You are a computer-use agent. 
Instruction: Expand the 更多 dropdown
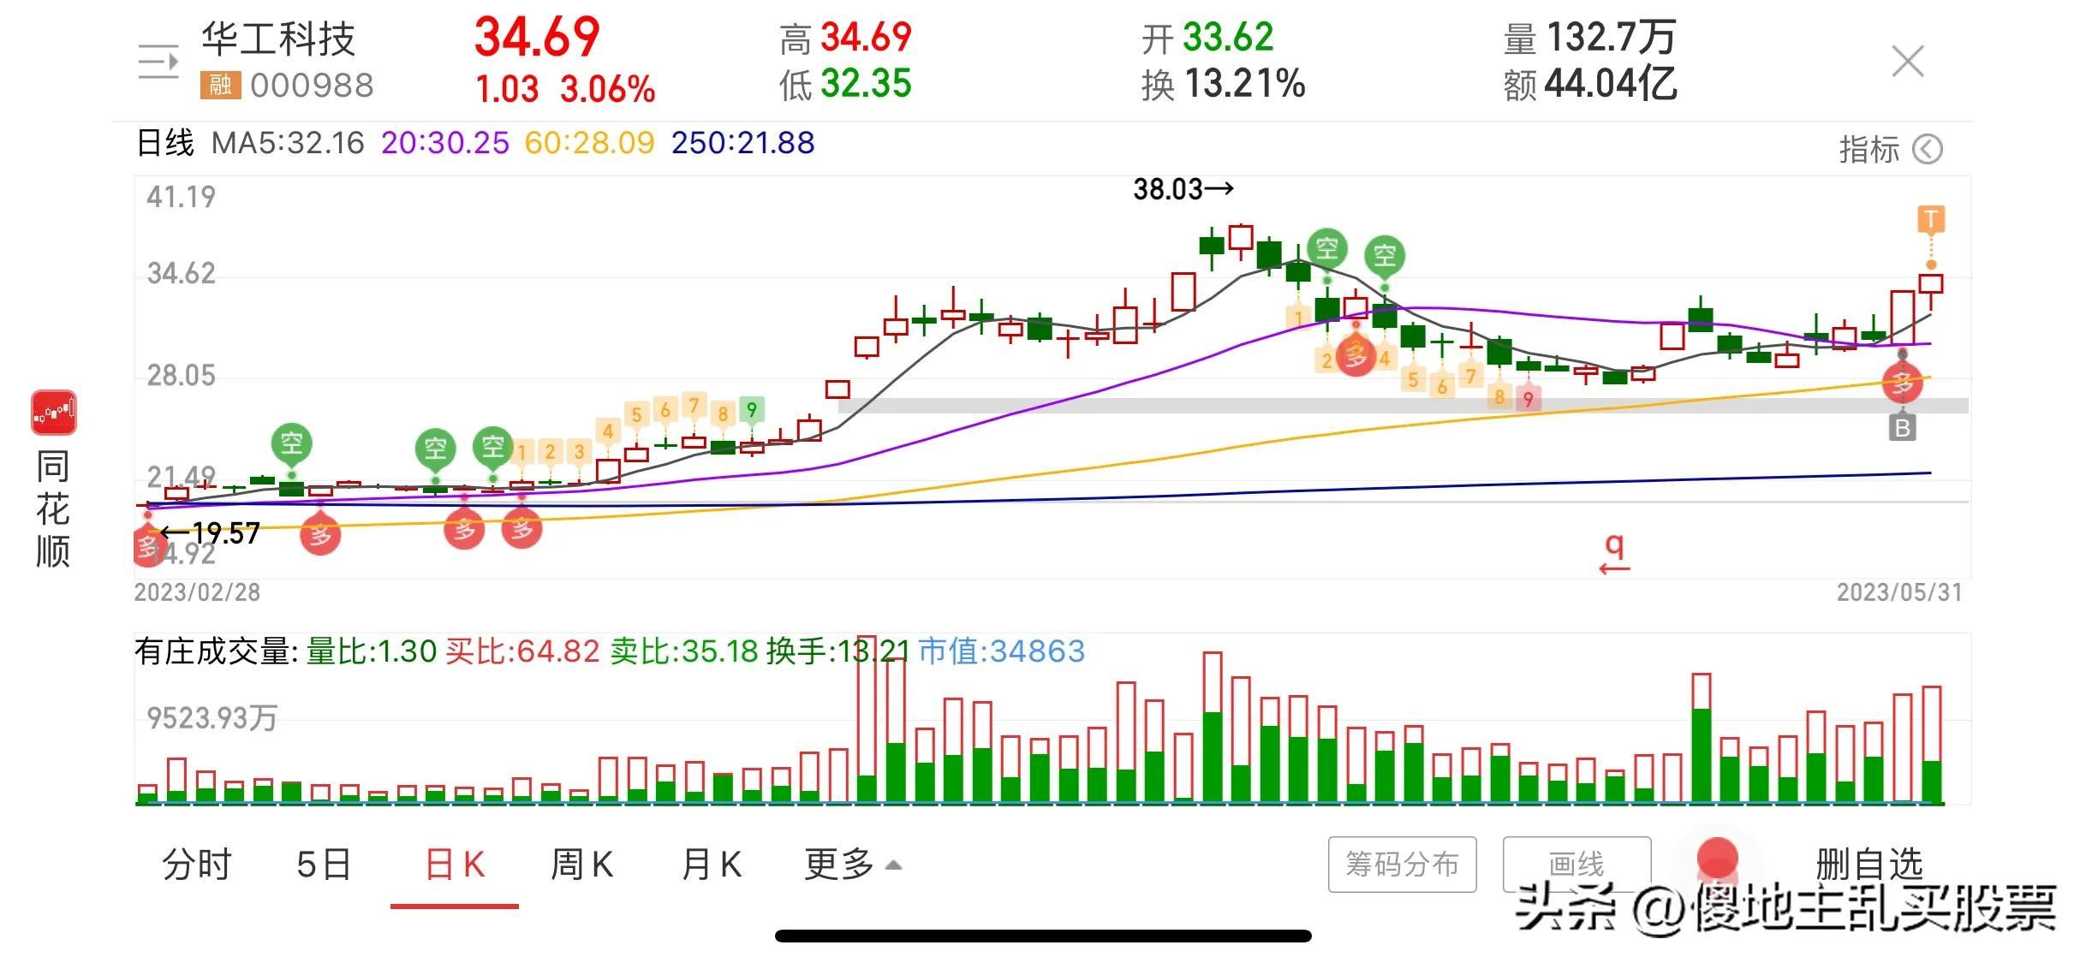point(853,865)
